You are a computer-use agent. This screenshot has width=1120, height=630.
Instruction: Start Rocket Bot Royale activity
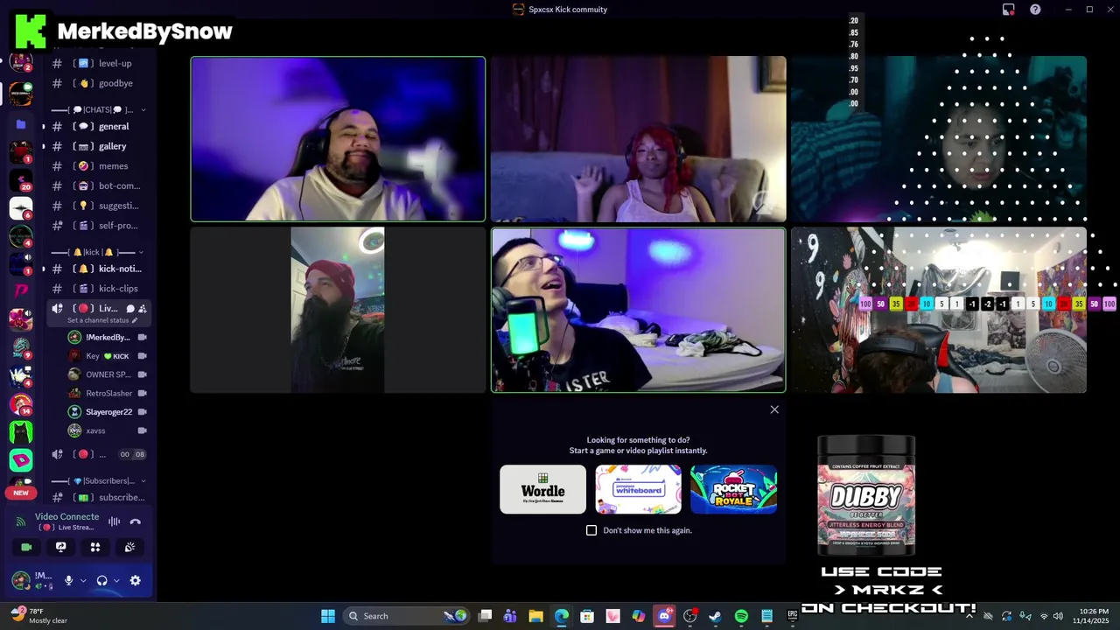pos(734,489)
